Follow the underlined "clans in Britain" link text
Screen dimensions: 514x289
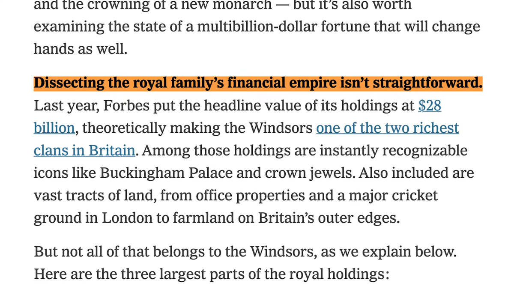click(84, 151)
